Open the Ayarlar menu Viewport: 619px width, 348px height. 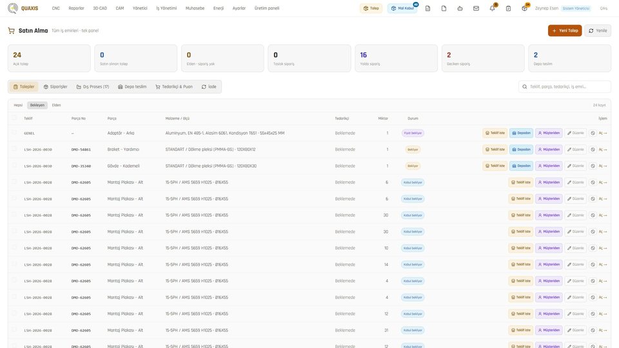[239, 8]
